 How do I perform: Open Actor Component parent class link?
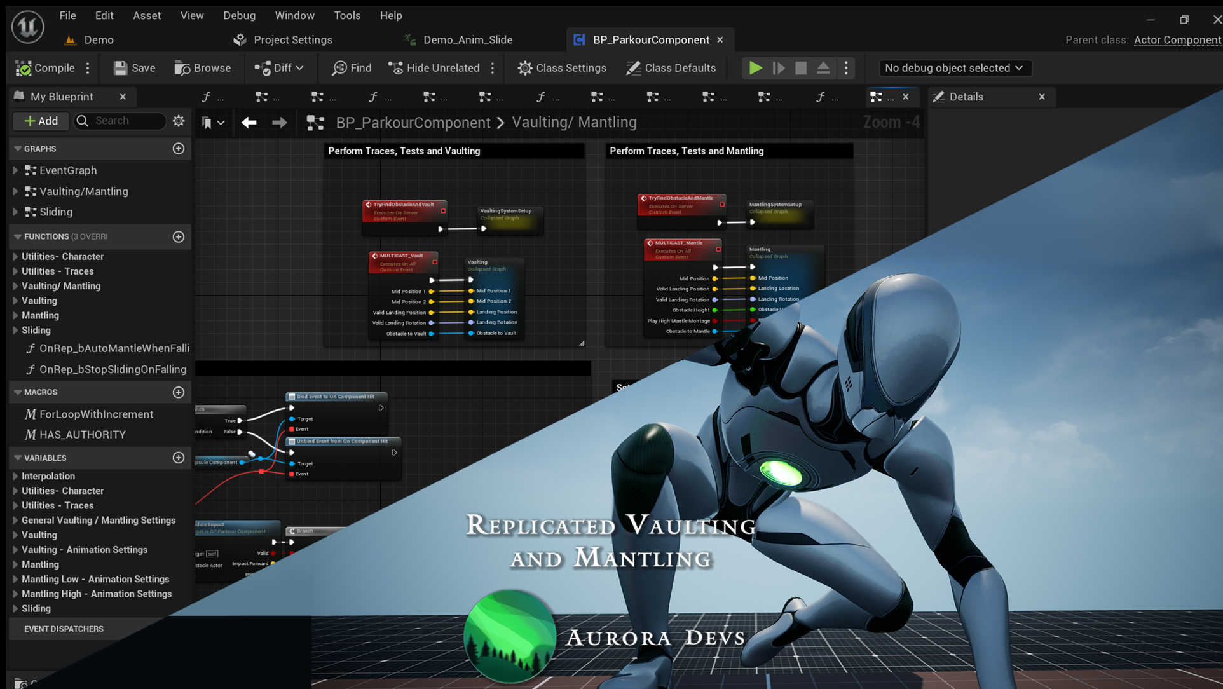(1177, 39)
